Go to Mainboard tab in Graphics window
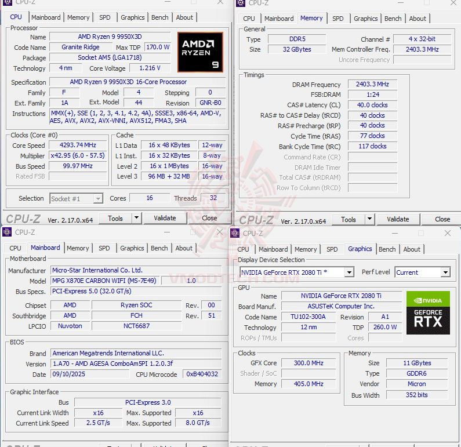 [x=273, y=249]
